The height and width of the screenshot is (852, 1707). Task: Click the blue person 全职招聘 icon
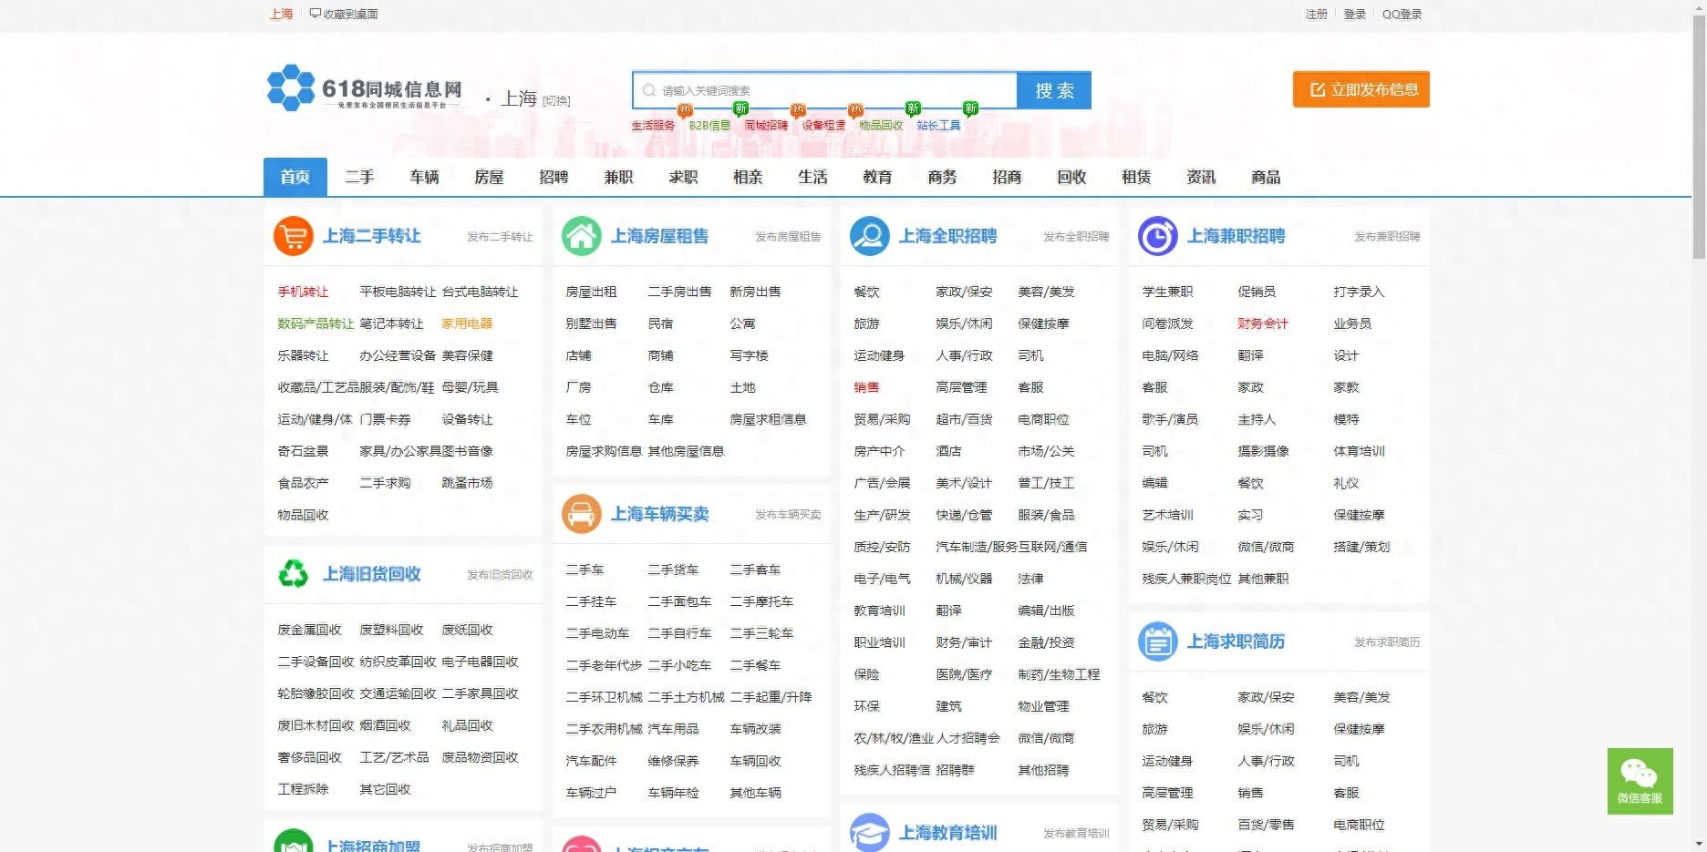pos(869,236)
